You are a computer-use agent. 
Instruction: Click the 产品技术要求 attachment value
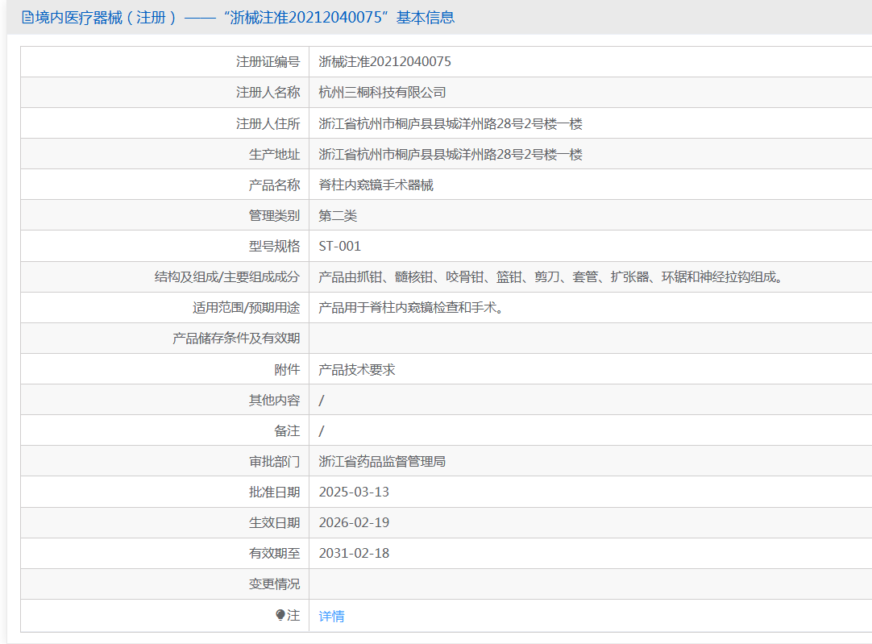click(x=357, y=369)
